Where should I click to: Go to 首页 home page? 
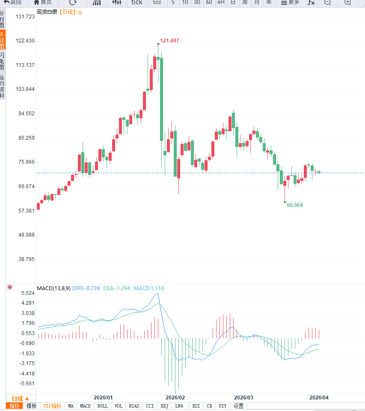coord(42,2)
